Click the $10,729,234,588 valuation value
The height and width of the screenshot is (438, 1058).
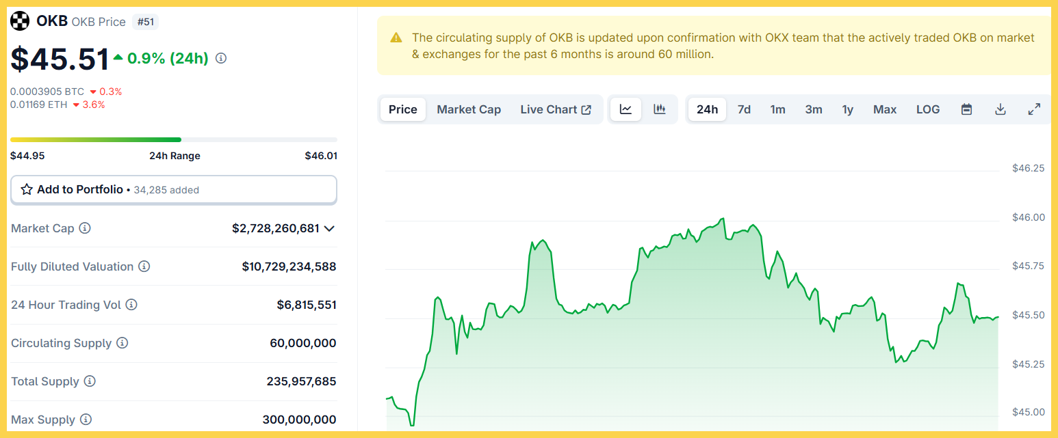point(289,266)
